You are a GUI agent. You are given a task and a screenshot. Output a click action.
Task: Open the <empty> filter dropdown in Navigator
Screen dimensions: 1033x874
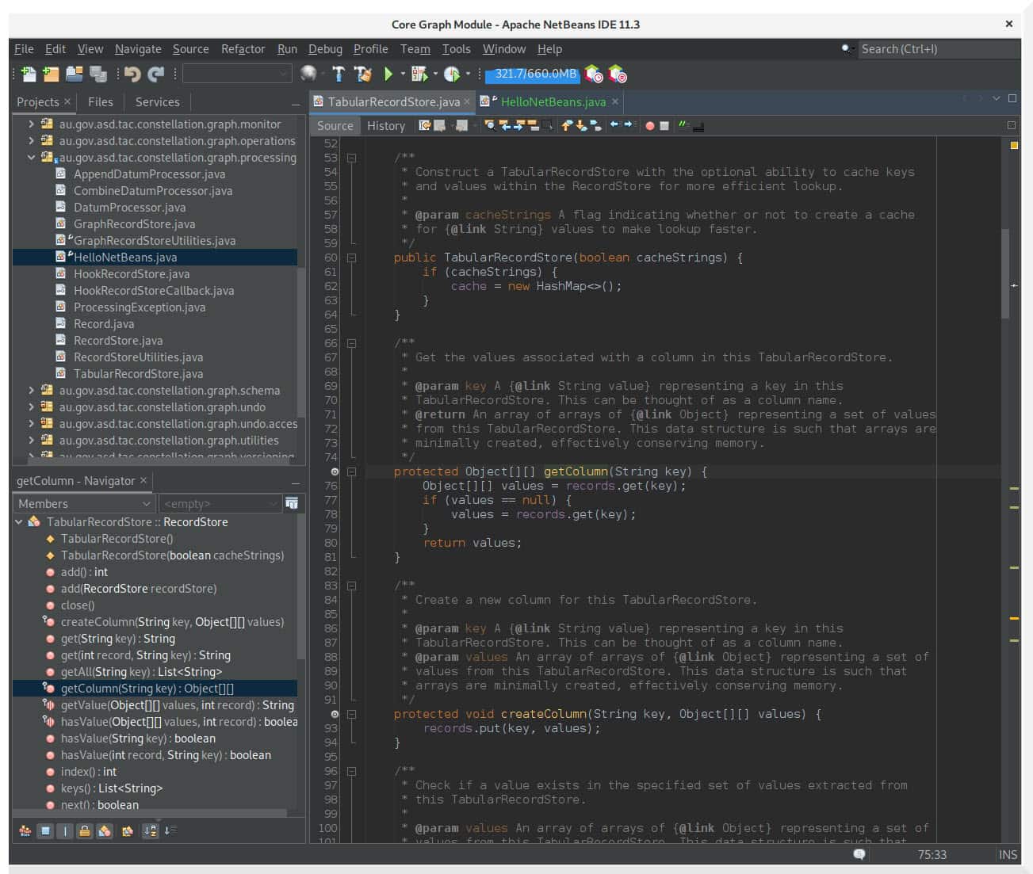[220, 503]
